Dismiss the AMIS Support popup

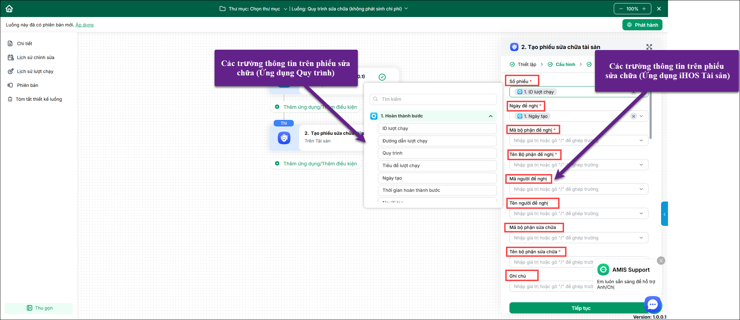(661, 261)
